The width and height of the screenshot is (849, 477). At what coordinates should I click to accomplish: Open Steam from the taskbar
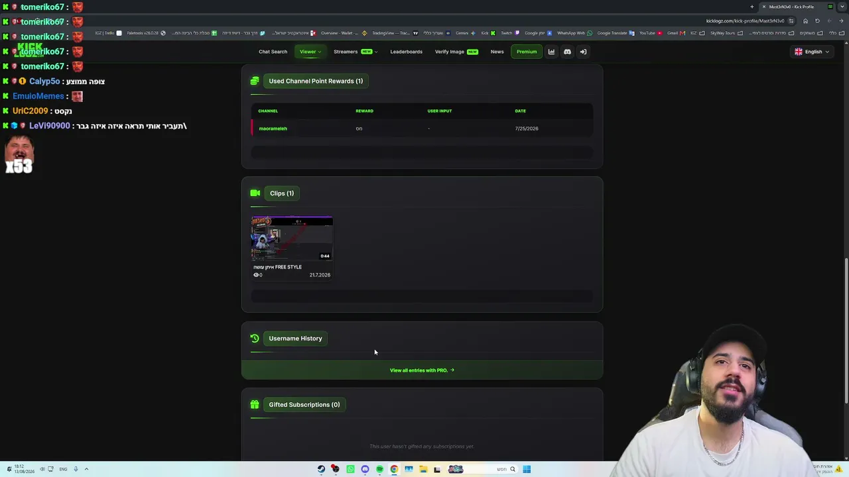pyautogui.click(x=321, y=469)
